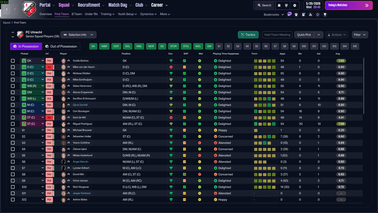This screenshot has height=213, width=378.
Task: Tick the checkbox for Souffian El Karouani
Action: coord(13,99)
